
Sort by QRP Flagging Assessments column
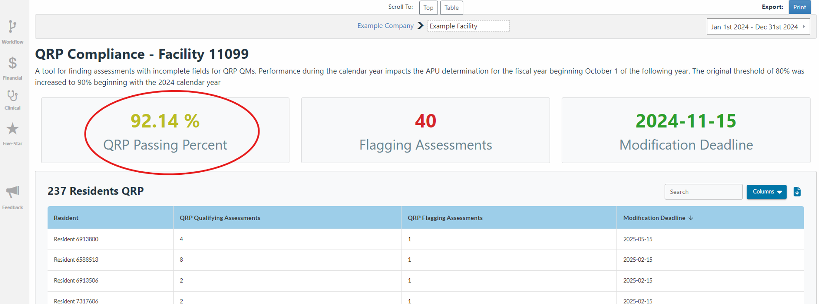pos(445,218)
